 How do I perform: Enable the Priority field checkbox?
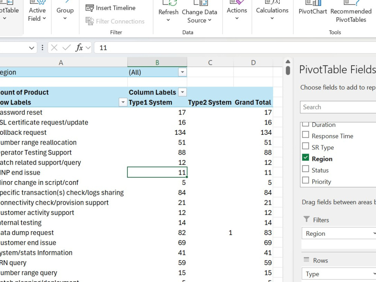pyautogui.click(x=306, y=181)
